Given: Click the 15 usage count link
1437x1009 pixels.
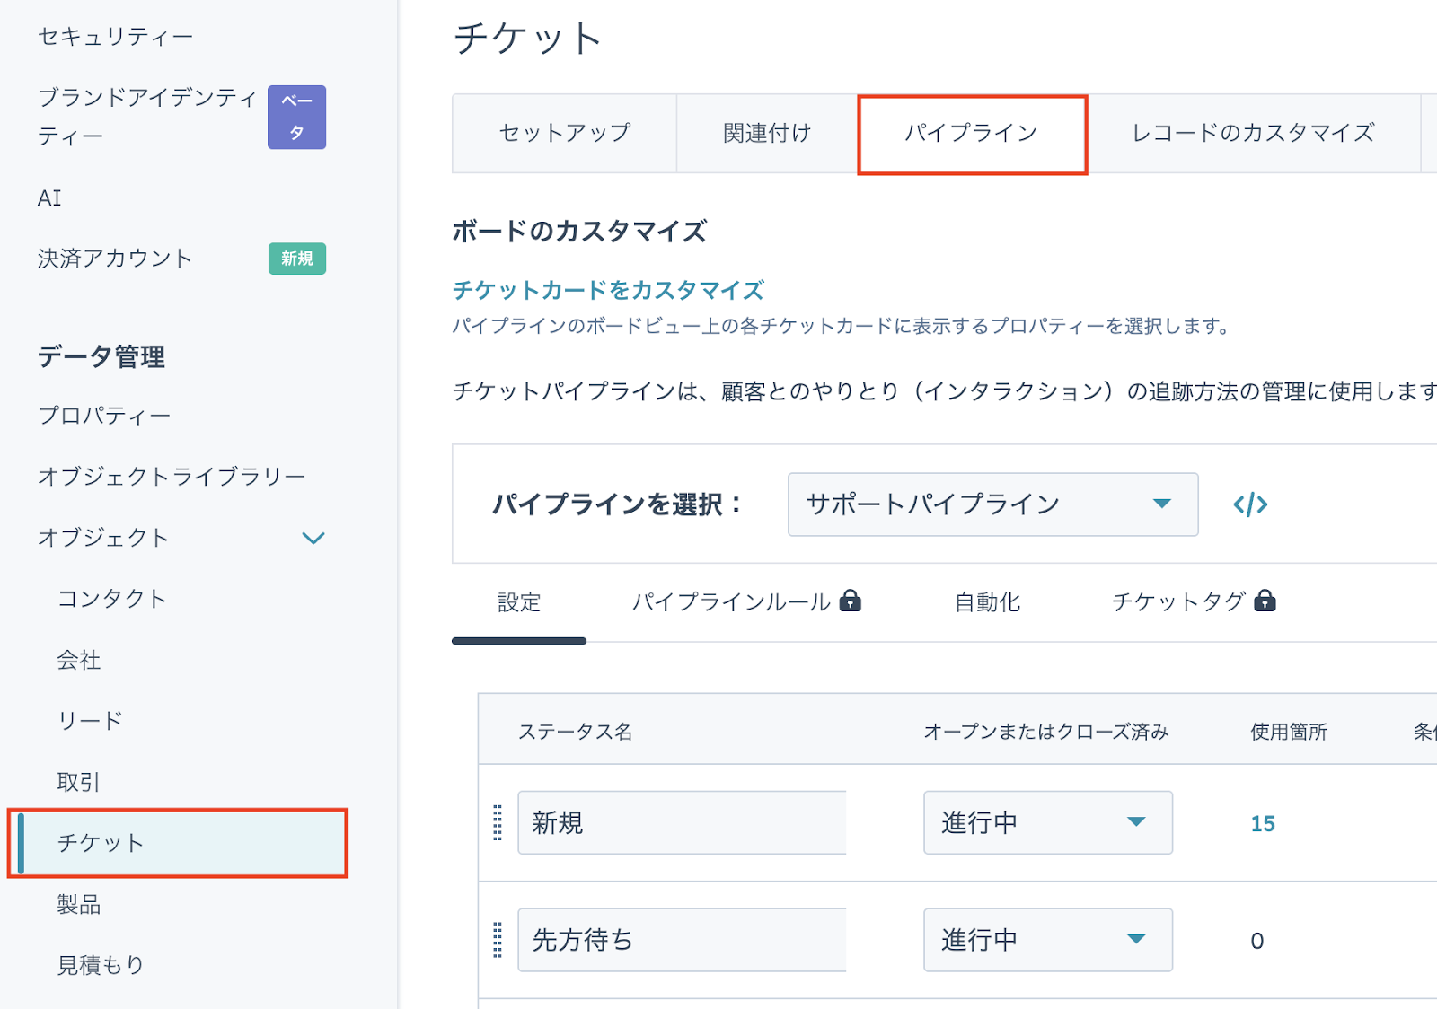Looking at the screenshot, I should click(x=1263, y=823).
